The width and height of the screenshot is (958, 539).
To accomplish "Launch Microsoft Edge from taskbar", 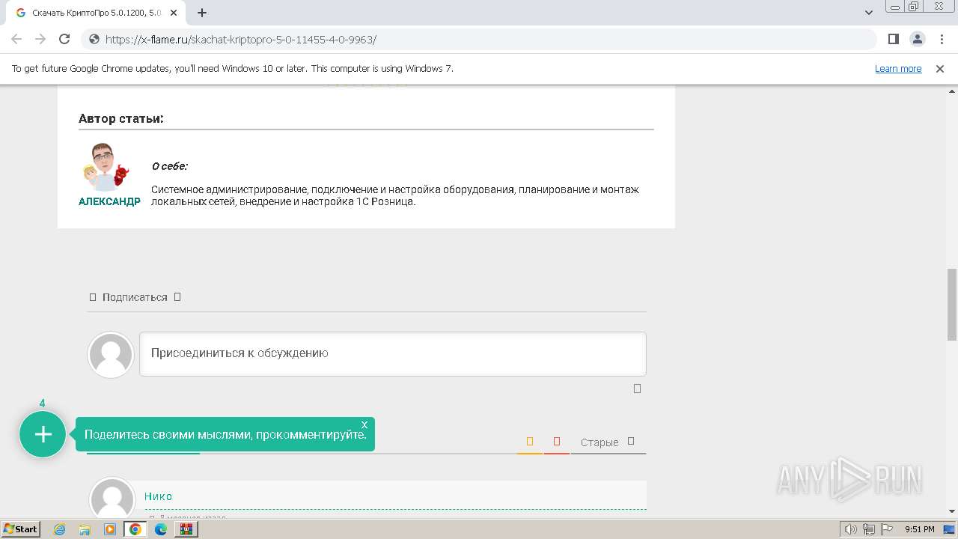I will (161, 529).
